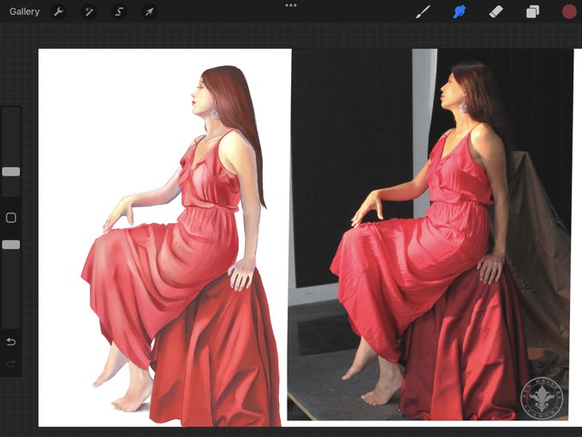Open the Actions wrench menu
The width and height of the screenshot is (582, 437).
tap(58, 12)
